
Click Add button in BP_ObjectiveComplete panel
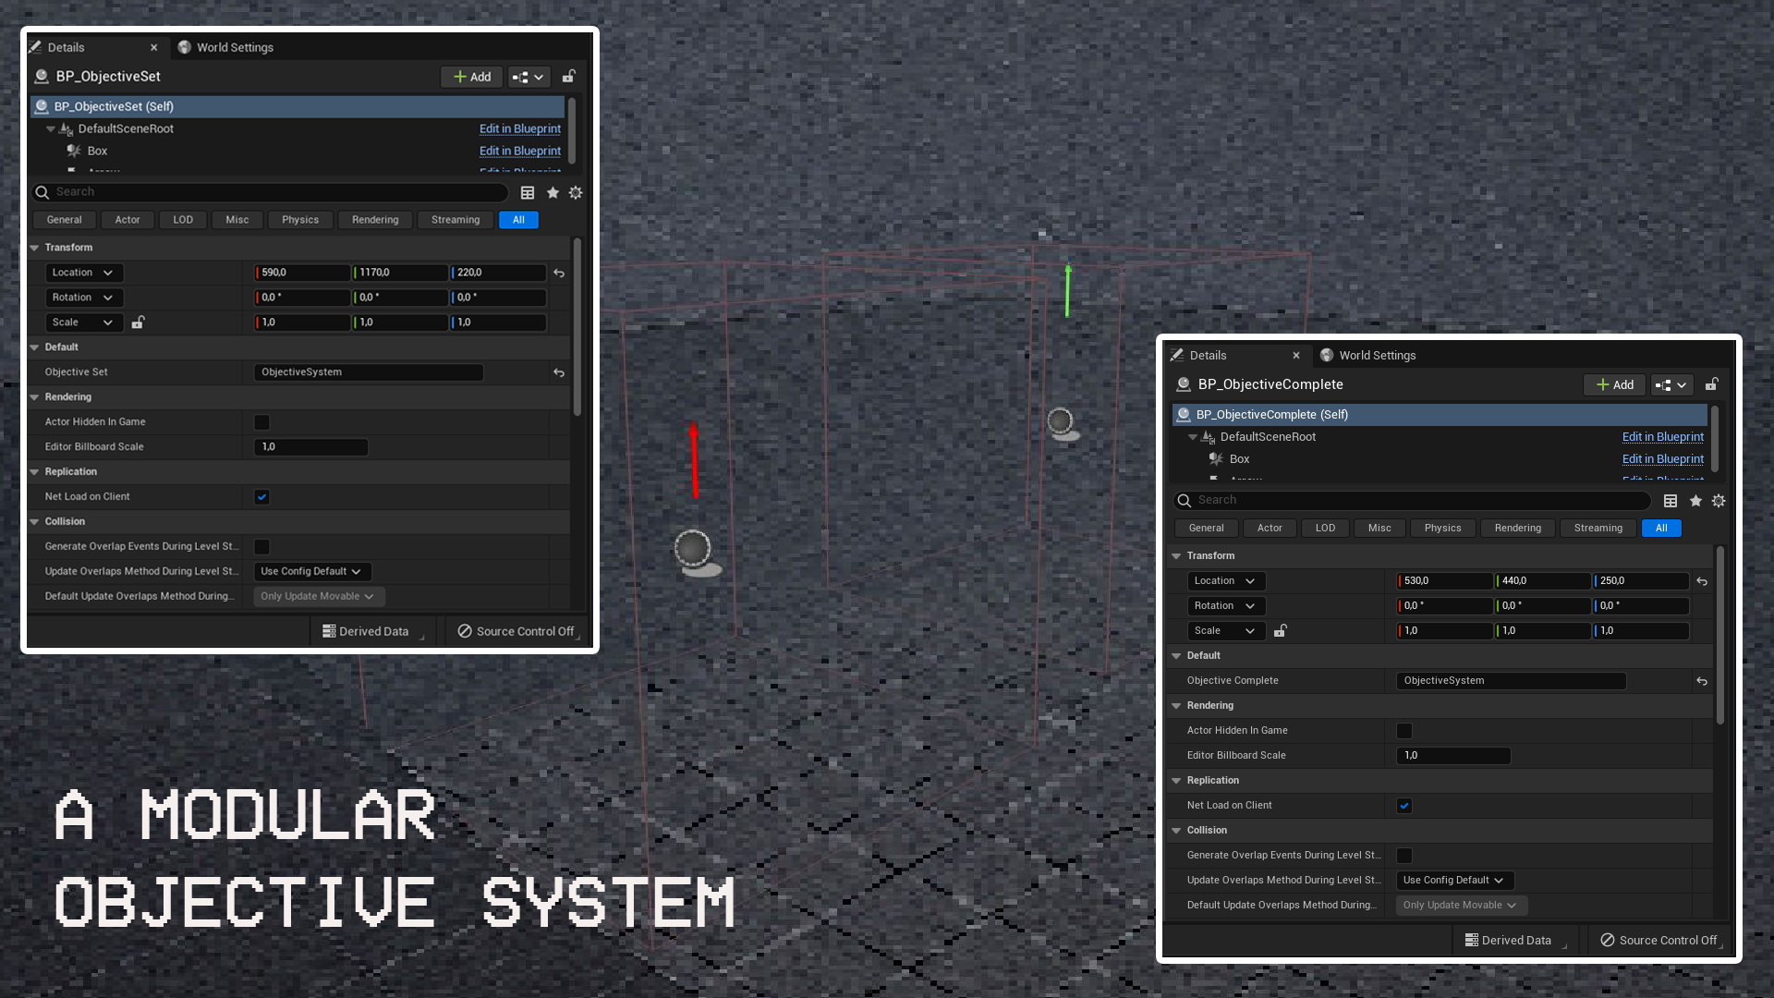pyautogui.click(x=1614, y=384)
